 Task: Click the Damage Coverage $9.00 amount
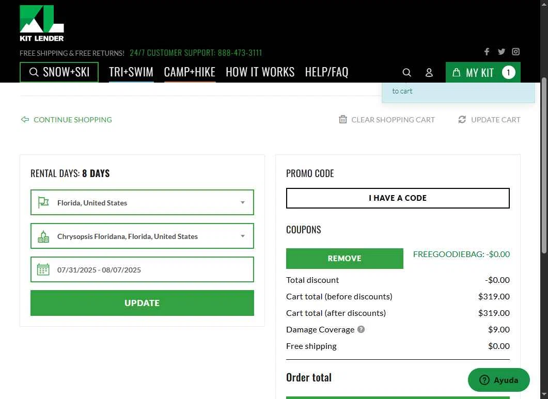point(499,329)
